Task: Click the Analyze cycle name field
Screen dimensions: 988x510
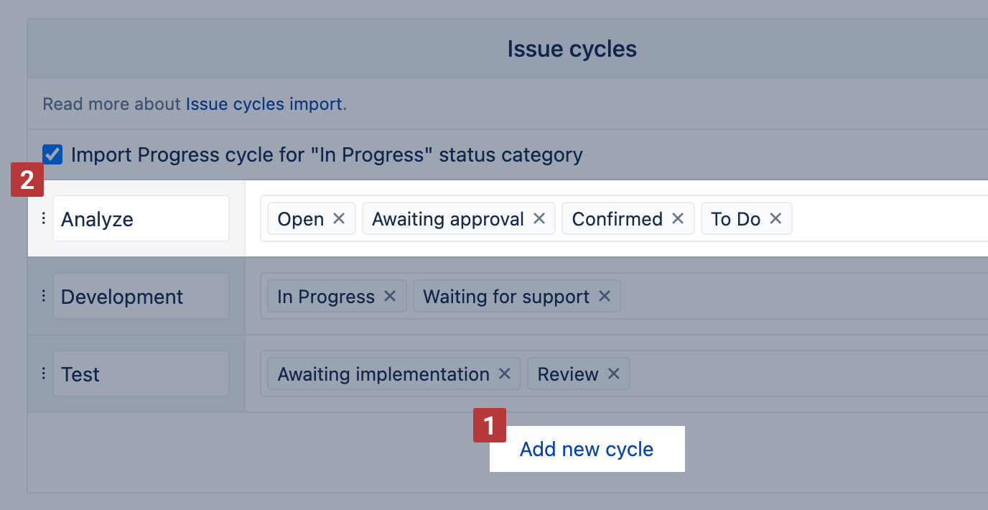Action: click(140, 218)
